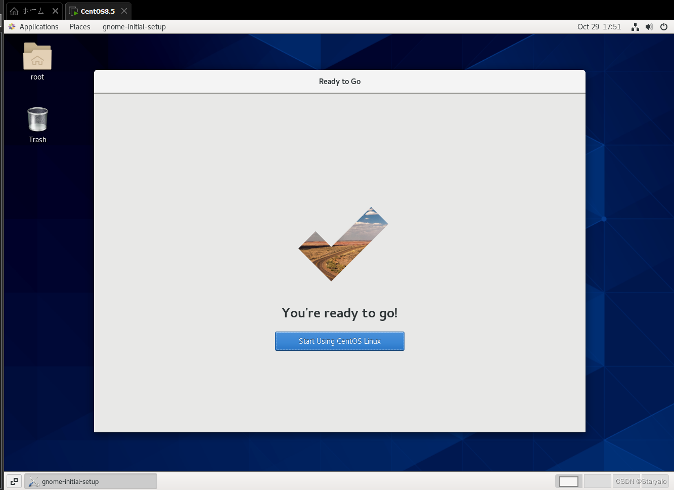Click the You're ready to go! heading

pos(340,313)
